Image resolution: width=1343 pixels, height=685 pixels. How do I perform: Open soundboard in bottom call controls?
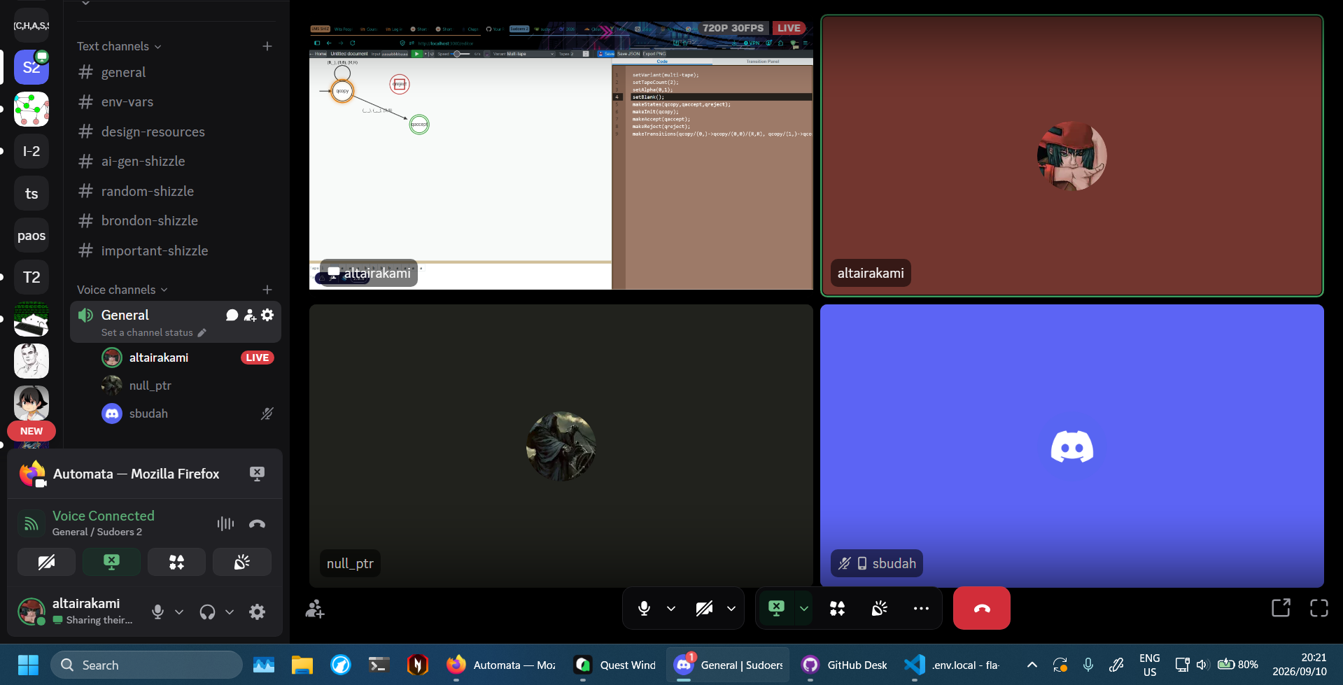click(879, 609)
